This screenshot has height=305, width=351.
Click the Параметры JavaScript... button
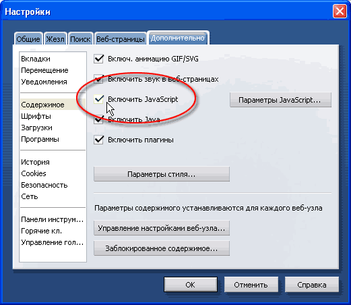pyautogui.click(x=280, y=100)
